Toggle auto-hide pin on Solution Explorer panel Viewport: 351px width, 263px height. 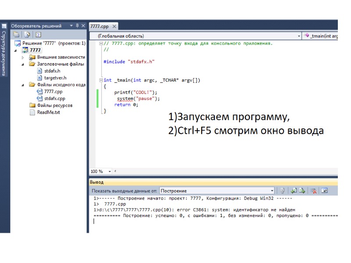(x=77, y=26)
